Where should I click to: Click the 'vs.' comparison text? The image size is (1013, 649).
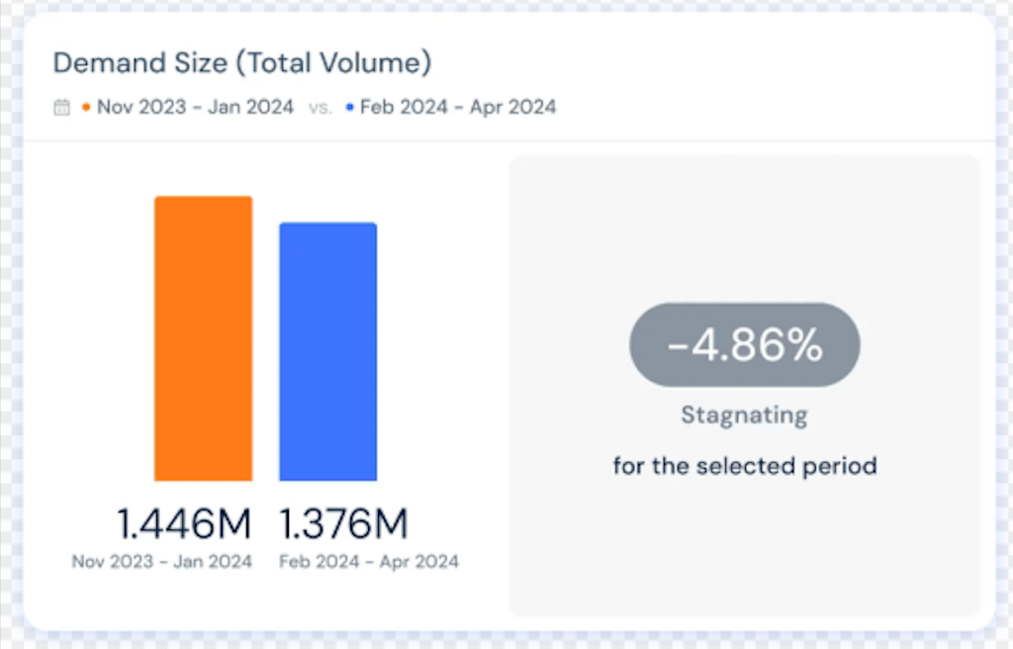coord(320,108)
